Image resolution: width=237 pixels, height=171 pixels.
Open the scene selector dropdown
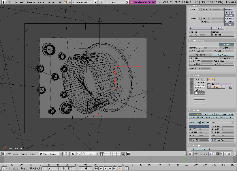pos(101,2)
